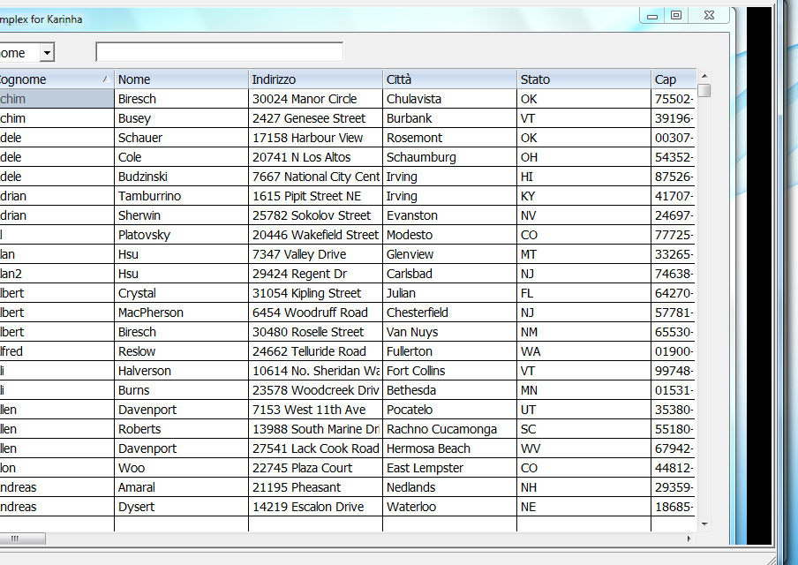
Task: Maximize the window with restore button
Action: (676, 15)
